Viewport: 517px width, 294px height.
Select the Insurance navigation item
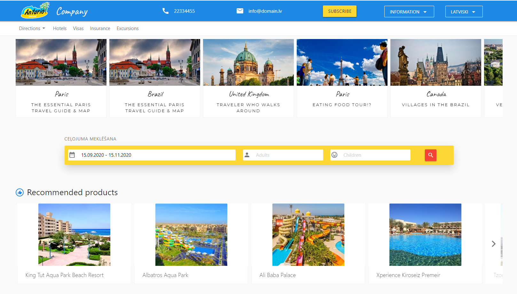pos(100,28)
